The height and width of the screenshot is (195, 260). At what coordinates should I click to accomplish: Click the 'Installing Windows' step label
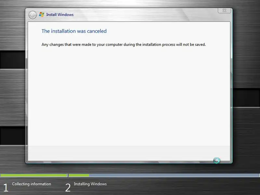90,184
